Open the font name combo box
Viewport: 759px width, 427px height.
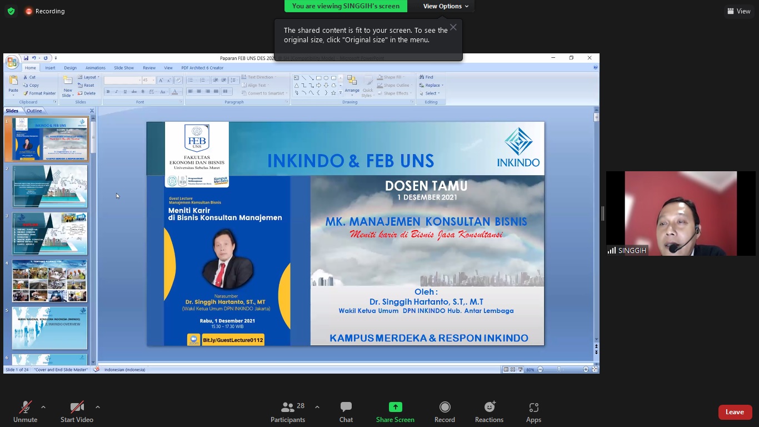click(x=122, y=80)
